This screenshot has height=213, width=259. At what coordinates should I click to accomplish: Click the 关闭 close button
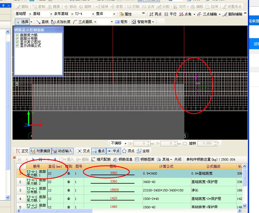coord(178,159)
